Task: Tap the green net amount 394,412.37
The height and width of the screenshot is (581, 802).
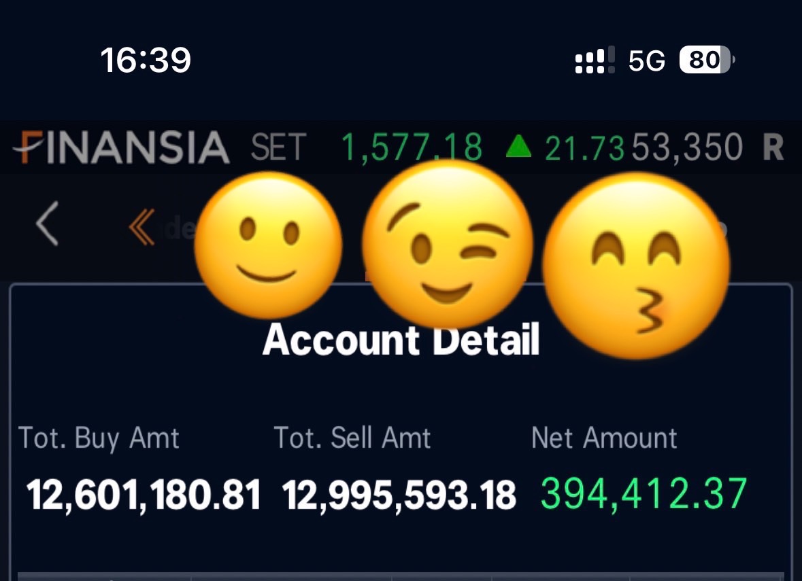Action: pyautogui.click(x=644, y=493)
